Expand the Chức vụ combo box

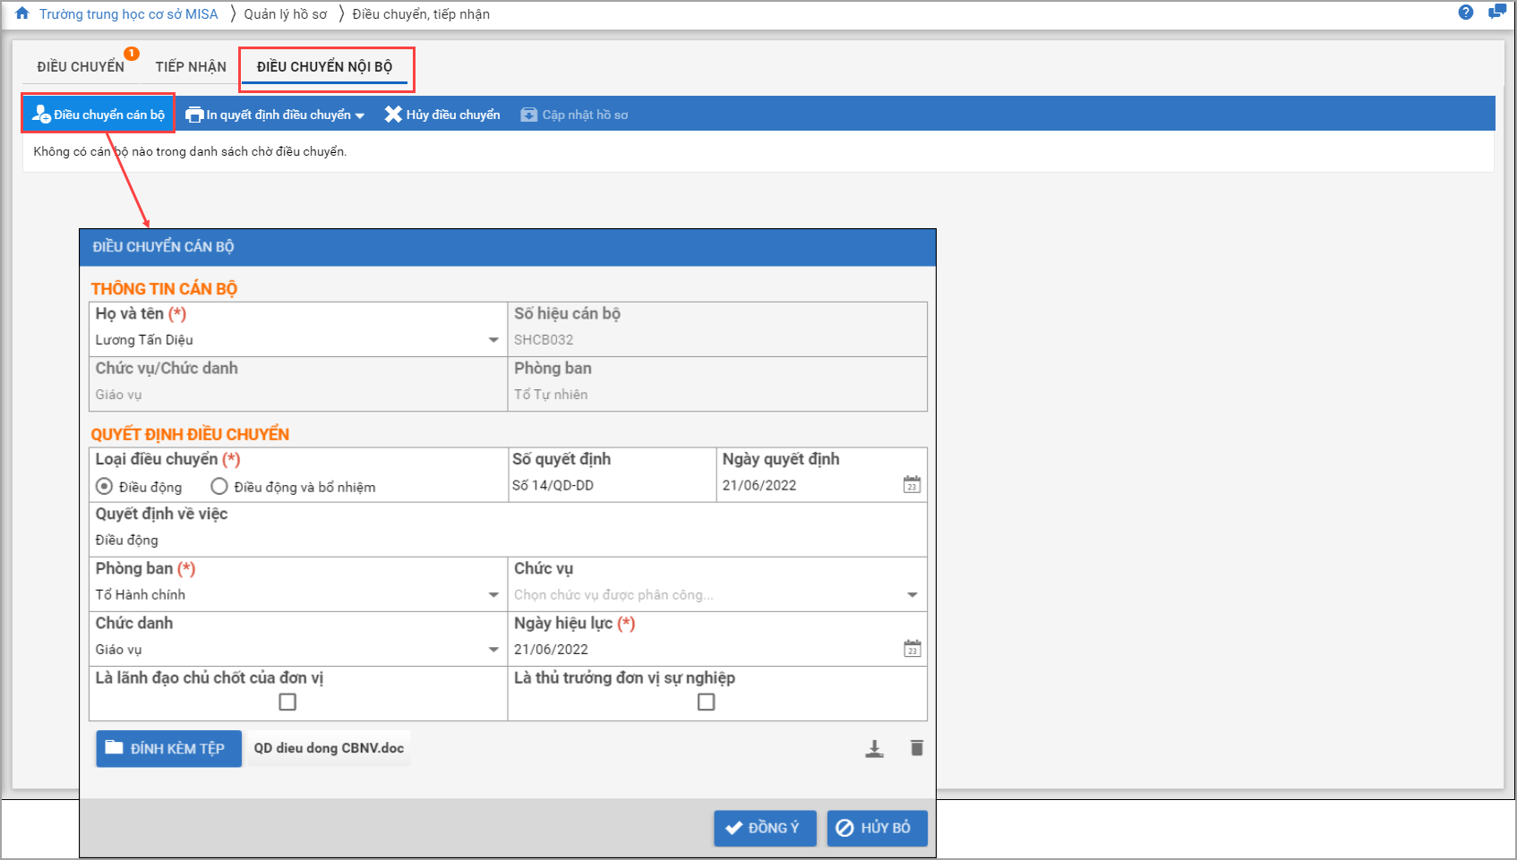(x=912, y=595)
